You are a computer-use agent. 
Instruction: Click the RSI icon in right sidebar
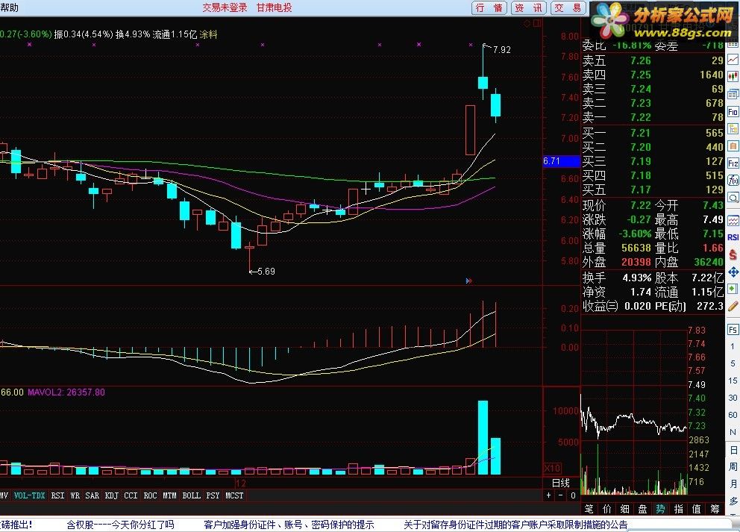pos(733,237)
